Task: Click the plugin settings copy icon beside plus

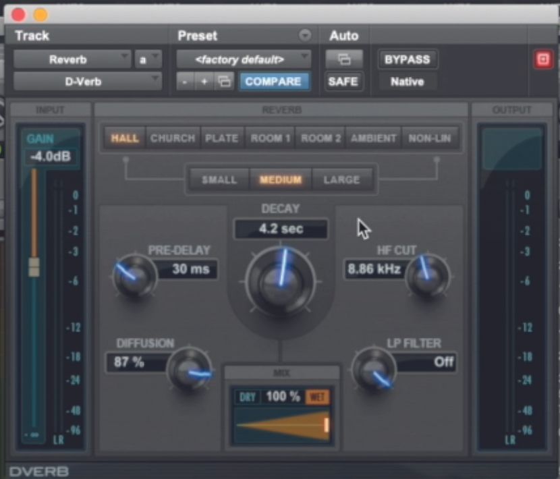Action: 225,81
